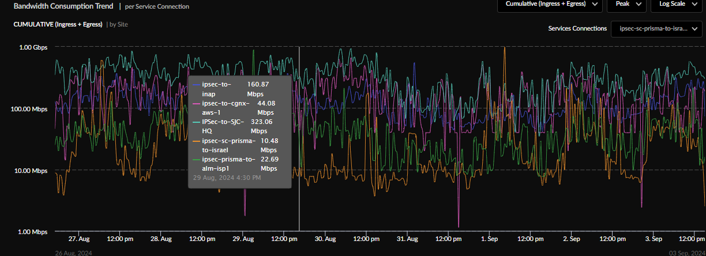
Task: Click the blue ipsec-to-inap legend marker
Action: (197, 85)
